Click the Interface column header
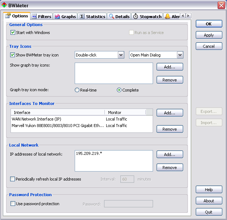Screen dimensions: 227x220 coord(57,113)
